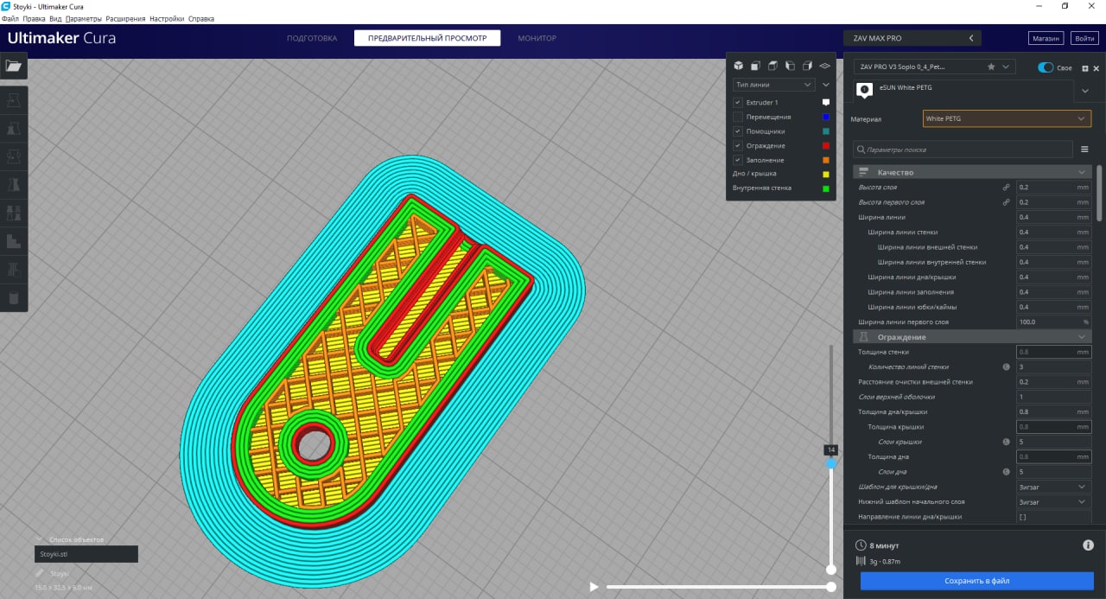Switch to the МОНИТОР stage tab
This screenshot has height=599, width=1106.
click(x=537, y=38)
